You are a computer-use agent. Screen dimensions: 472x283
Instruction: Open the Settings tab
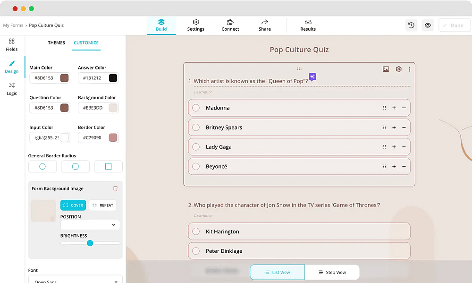196,26
